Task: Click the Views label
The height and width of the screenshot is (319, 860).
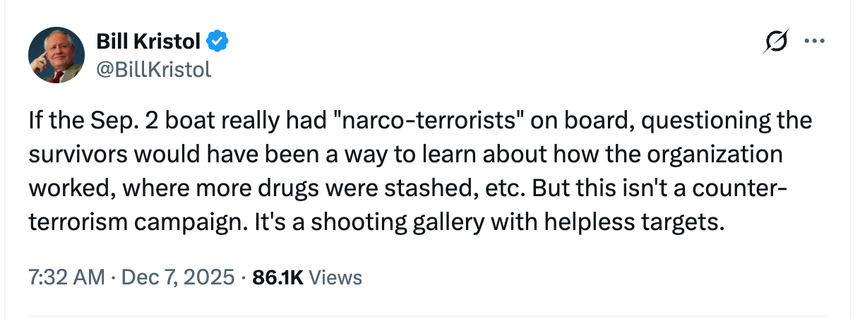Action: (335, 277)
